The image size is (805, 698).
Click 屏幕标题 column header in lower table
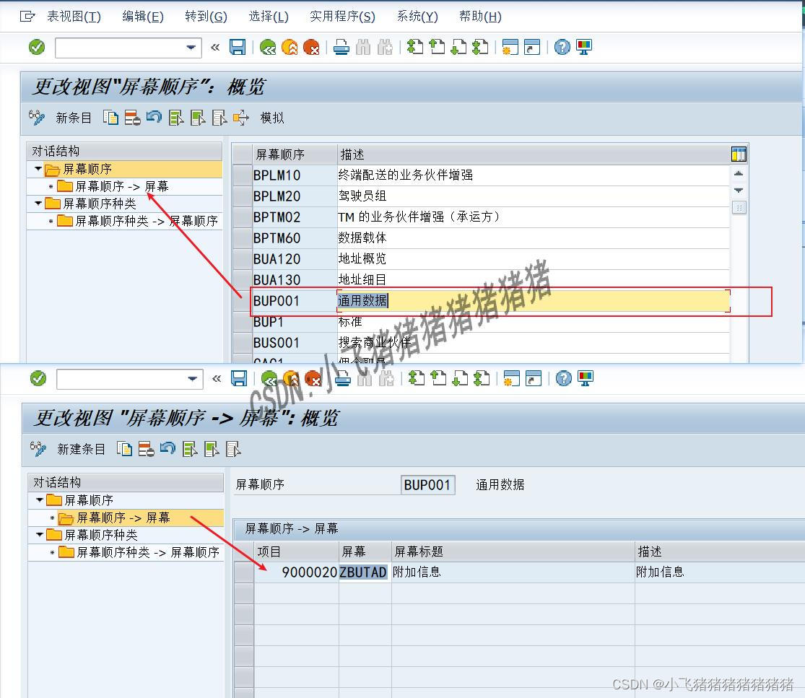[513, 551]
